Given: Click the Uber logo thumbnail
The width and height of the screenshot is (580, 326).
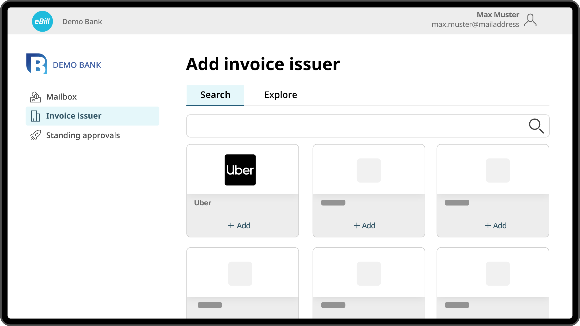Looking at the screenshot, I should pyautogui.click(x=240, y=170).
